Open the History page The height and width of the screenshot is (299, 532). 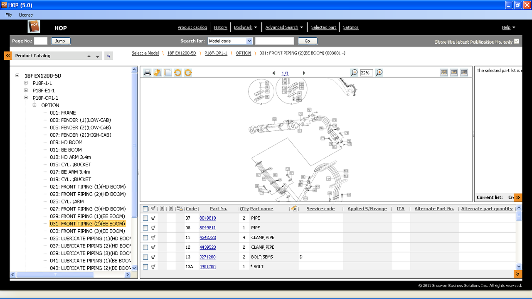(x=220, y=27)
